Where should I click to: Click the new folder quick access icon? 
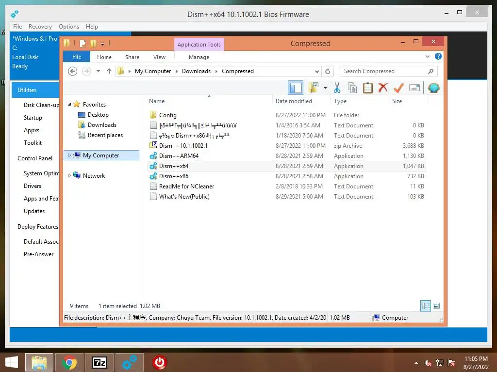93,43
